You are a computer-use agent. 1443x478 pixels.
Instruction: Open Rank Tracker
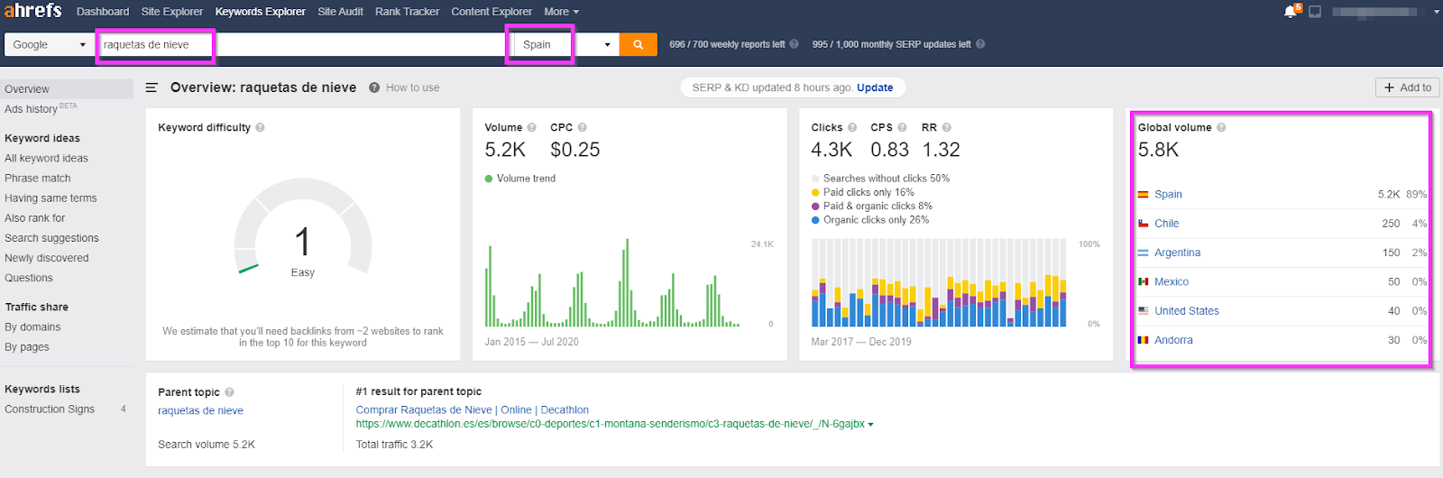[x=407, y=12]
